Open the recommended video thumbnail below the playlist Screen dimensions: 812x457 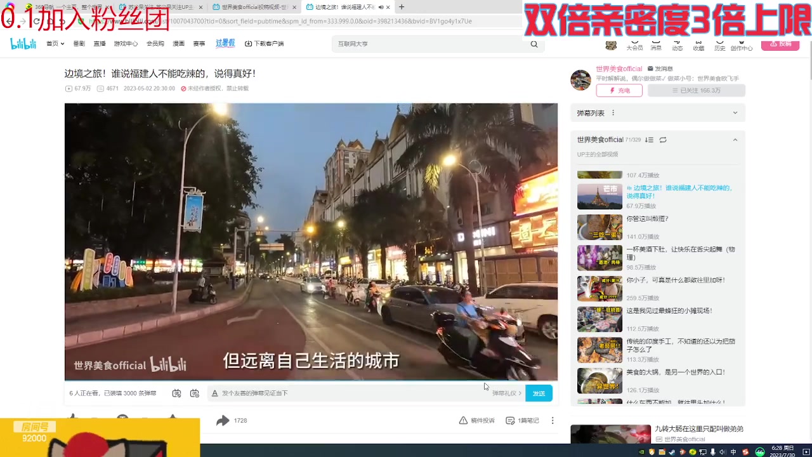tap(610, 434)
